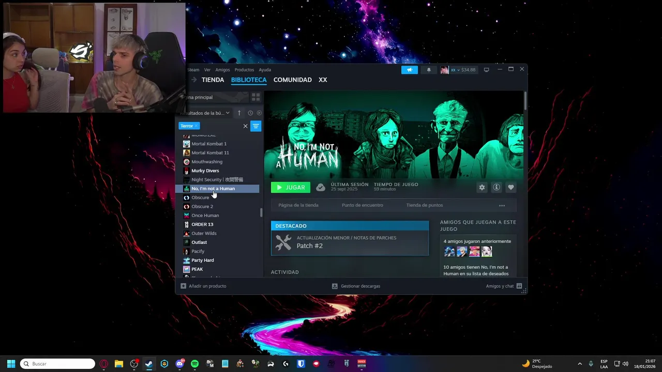
Task: Click the forward navigation arrow
Action: (x=194, y=80)
